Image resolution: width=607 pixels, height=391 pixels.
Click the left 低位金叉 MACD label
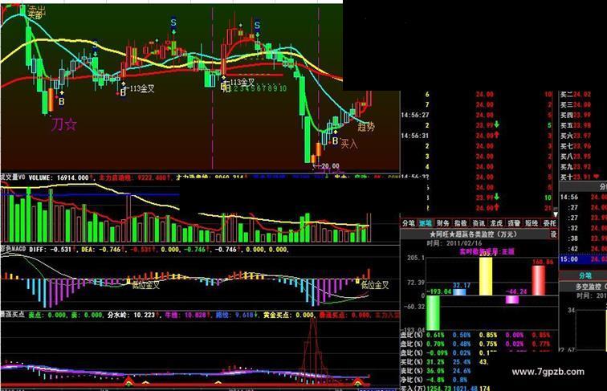click(146, 285)
